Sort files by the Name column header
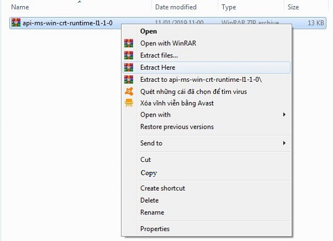333x241 pixels. click(19, 7)
